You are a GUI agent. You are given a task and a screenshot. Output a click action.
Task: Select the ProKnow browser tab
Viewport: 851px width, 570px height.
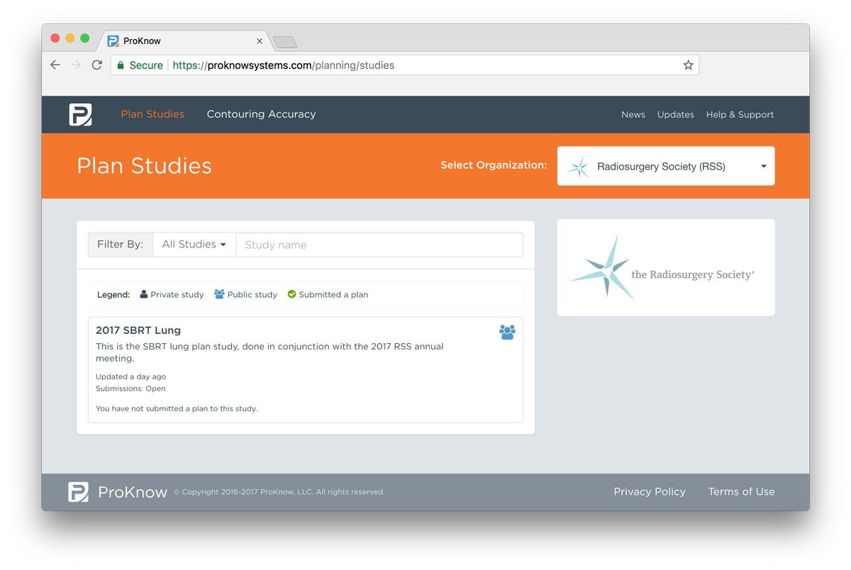click(184, 41)
